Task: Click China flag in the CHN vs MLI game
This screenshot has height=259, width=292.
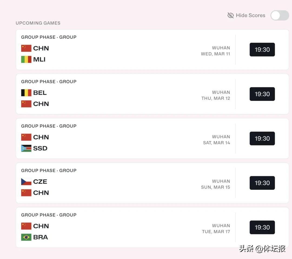Action: (26, 48)
